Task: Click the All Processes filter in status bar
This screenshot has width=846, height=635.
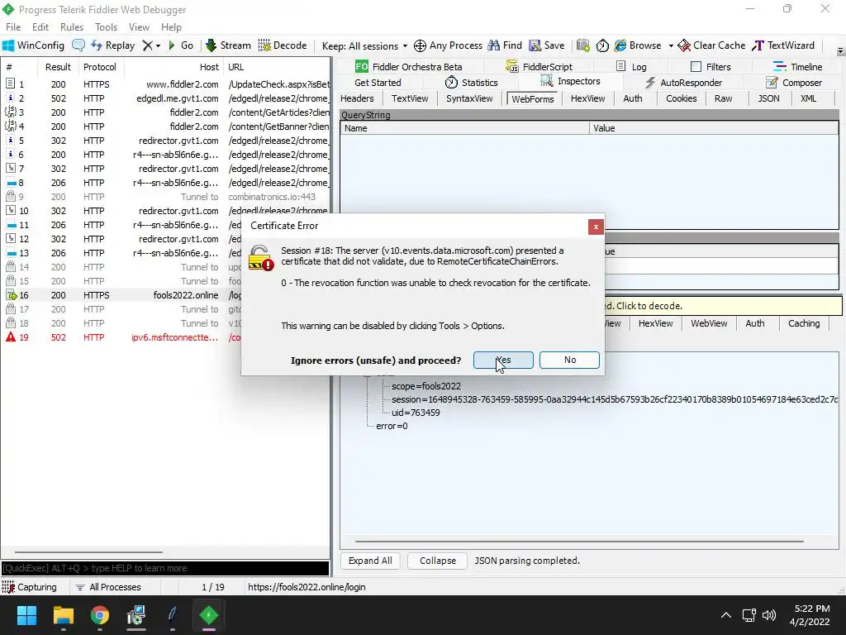Action: [108, 588]
